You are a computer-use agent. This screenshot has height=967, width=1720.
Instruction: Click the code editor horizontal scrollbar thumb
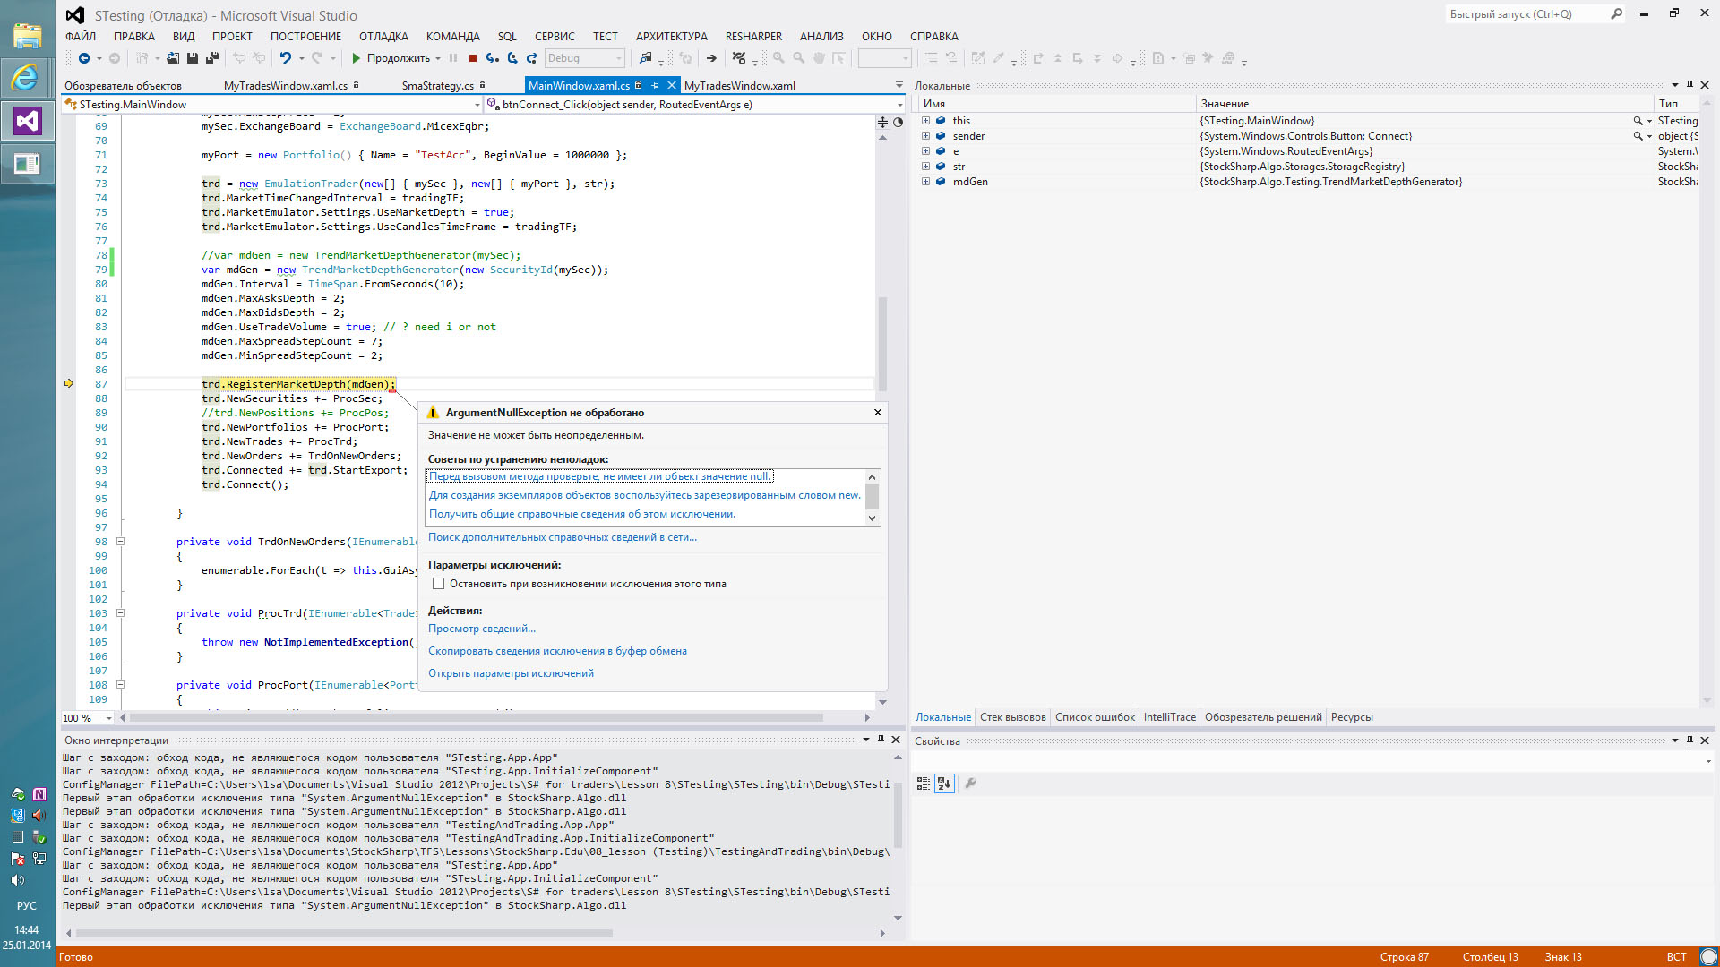click(477, 718)
